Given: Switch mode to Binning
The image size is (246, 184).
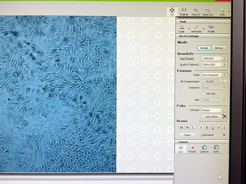Looking at the screenshot, I should point(219,48).
